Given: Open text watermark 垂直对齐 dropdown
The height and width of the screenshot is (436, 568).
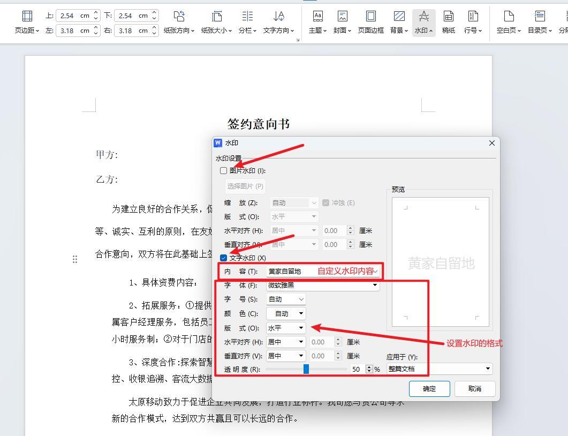Looking at the screenshot, I should pyautogui.click(x=286, y=356).
